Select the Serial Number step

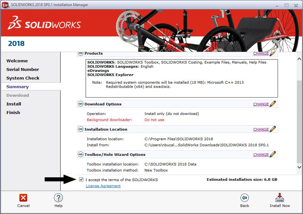[23, 69]
